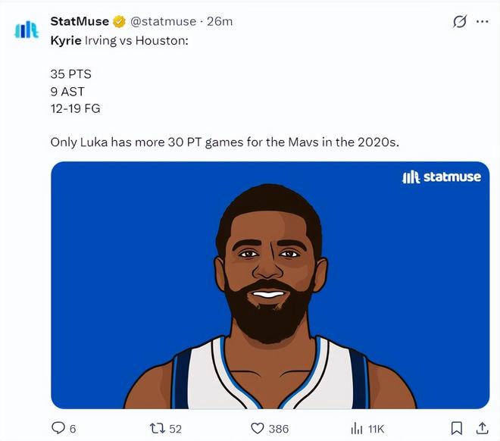Click the 6 replies count
This screenshot has width=500, height=441.
pyautogui.click(x=73, y=429)
